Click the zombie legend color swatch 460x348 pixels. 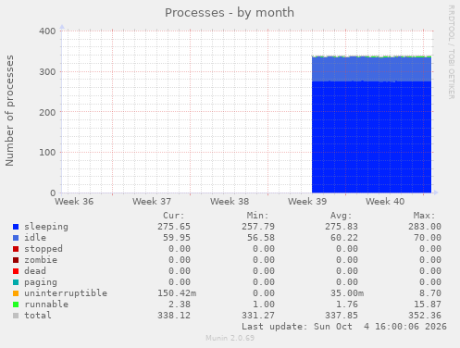point(16,260)
